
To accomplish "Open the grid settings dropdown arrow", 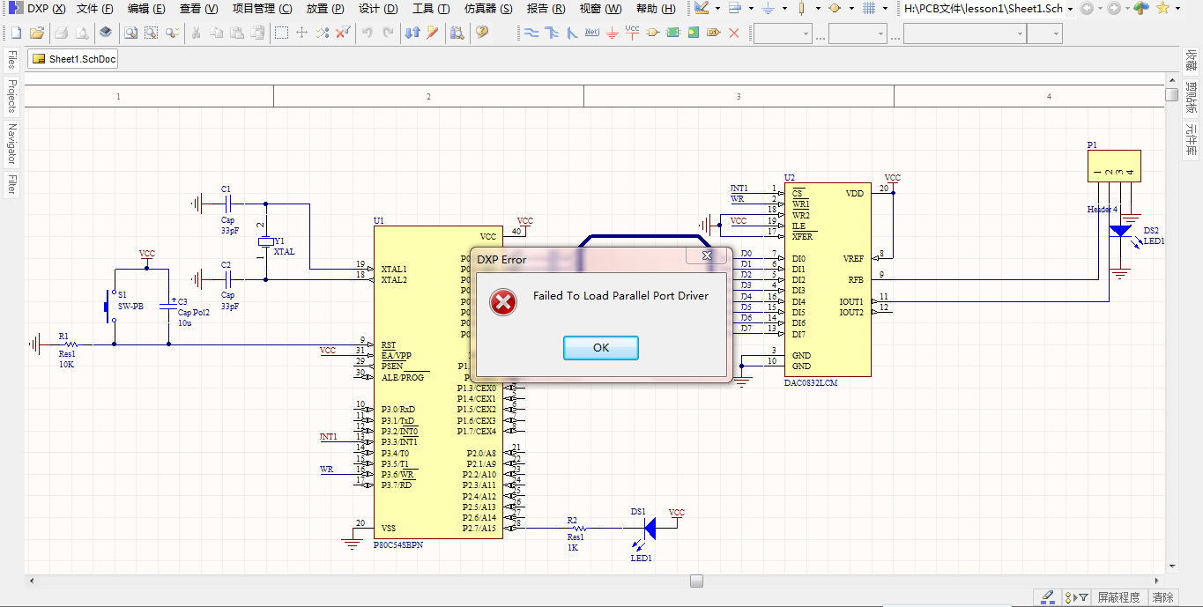I will point(887,9).
